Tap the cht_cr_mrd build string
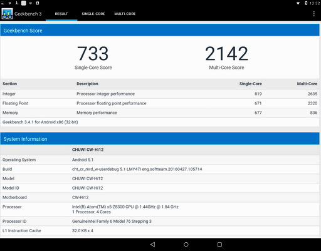Image resolution: width=321 pixels, height=251 pixels. pyautogui.click(x=137, y=169)
